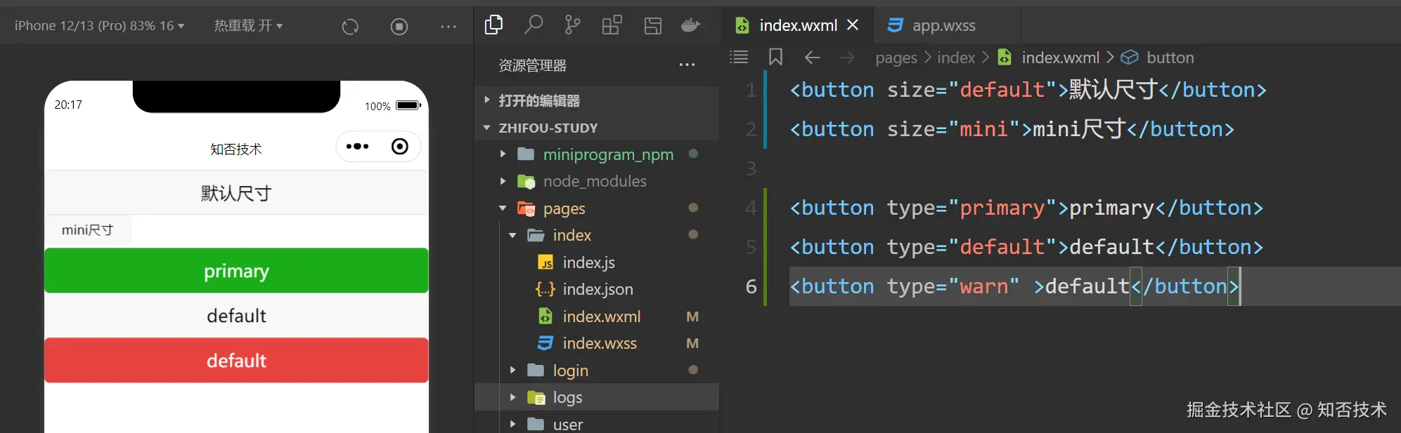
Task: Click the index.js file icon
Action: click(x=545, y=262)
